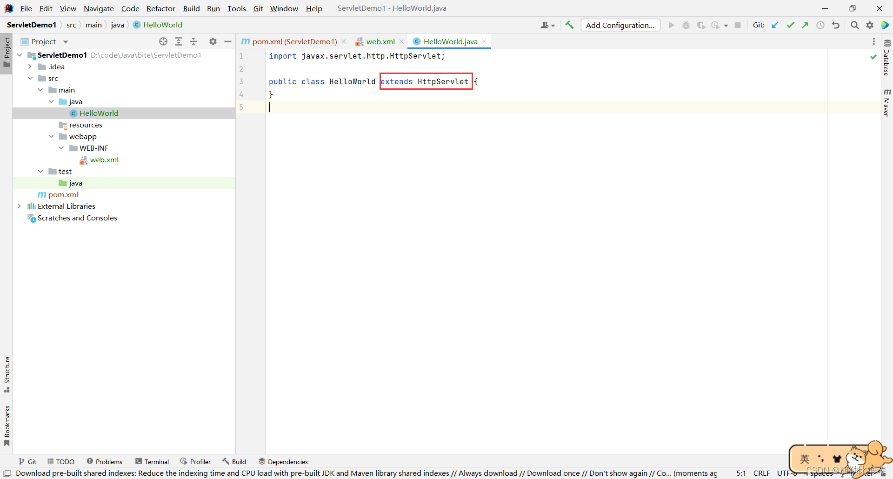Expand the .idea folder
The width and height of the screenshot is (893, 479).
click(29, 67)
